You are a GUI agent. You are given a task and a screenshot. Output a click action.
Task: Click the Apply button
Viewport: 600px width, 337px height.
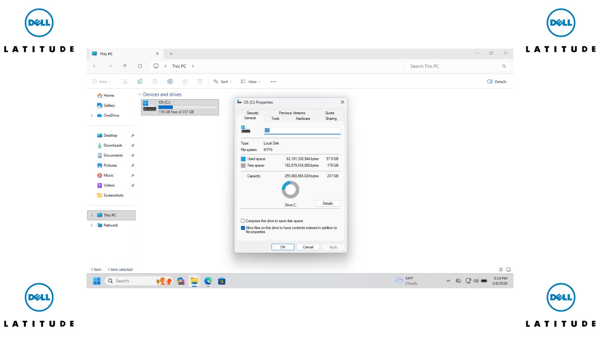(333, 247)
